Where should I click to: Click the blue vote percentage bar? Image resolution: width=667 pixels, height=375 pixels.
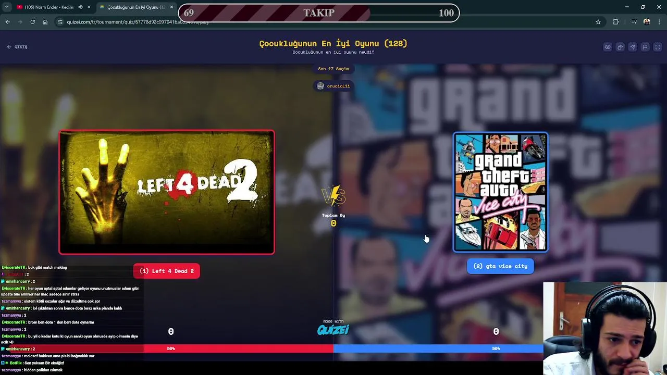pos(438,348)
